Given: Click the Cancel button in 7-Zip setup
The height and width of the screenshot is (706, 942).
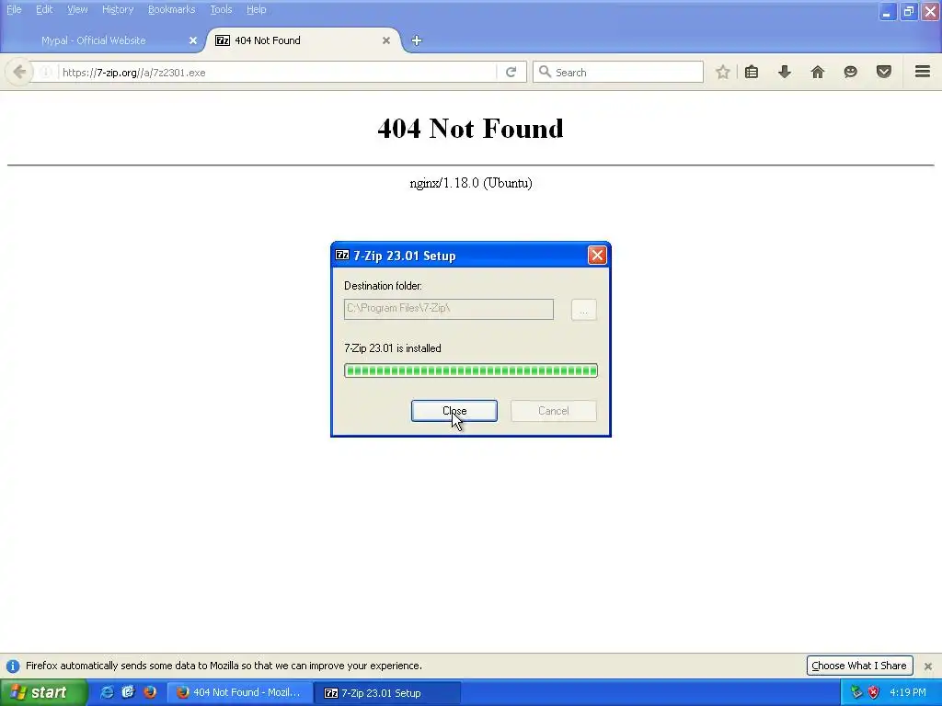Looking at the screenshot, I should click(x=553, y=411).
